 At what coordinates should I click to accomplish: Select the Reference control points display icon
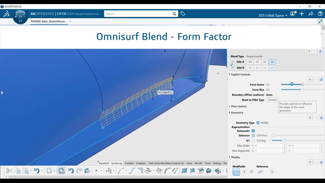click(x=261, y=172)
